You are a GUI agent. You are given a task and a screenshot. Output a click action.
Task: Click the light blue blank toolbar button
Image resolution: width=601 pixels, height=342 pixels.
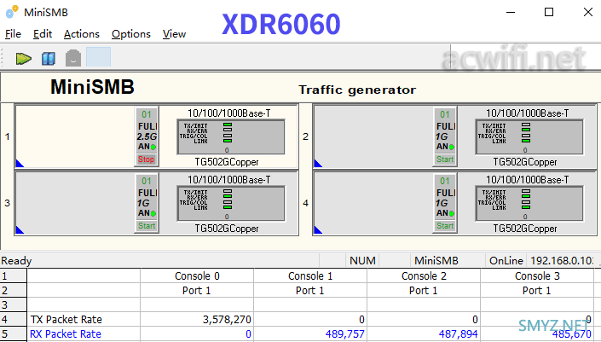click(99, 57)
